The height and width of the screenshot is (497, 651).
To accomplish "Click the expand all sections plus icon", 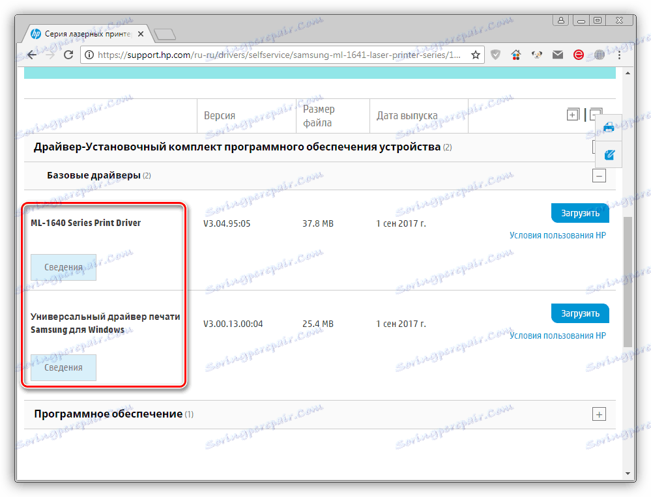I will pos(573,114).
